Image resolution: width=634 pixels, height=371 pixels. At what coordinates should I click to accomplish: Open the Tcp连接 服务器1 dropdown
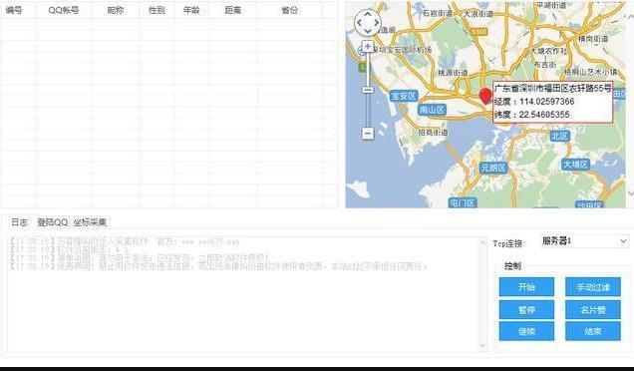[x=585, y=241]
